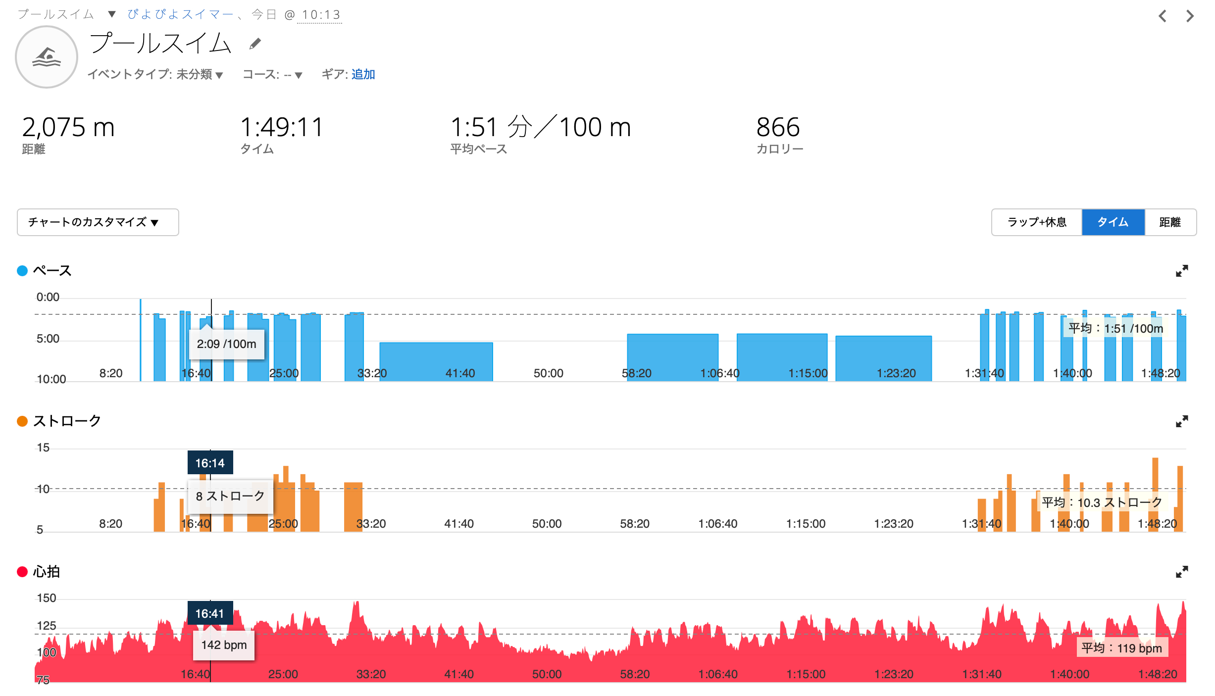This screenshot has height=696, width=1215.
Task: Click the 追加 gear link
Action: (363, 74)
